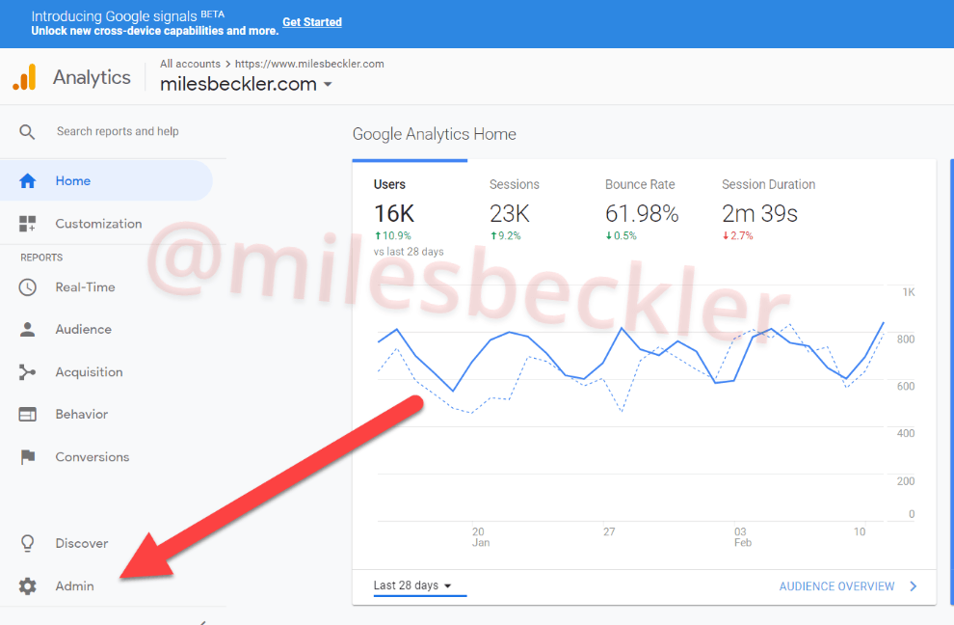The image size is (954, 625).
Task: Select the Bounce Rate metric tab
Action: tap(641, 210)
